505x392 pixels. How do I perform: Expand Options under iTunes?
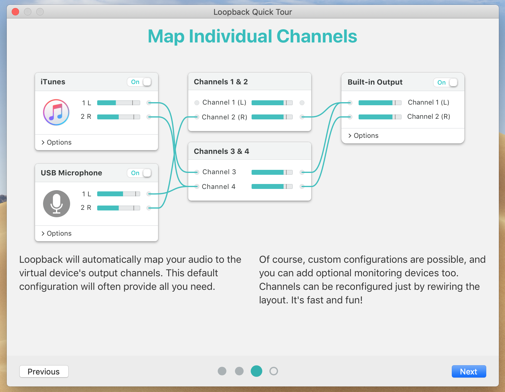point(57,142)
